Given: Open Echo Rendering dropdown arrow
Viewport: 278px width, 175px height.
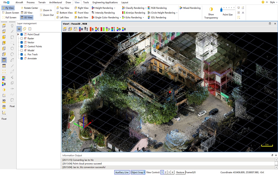Looking at the screenshot, I should (x=143, y=18).
